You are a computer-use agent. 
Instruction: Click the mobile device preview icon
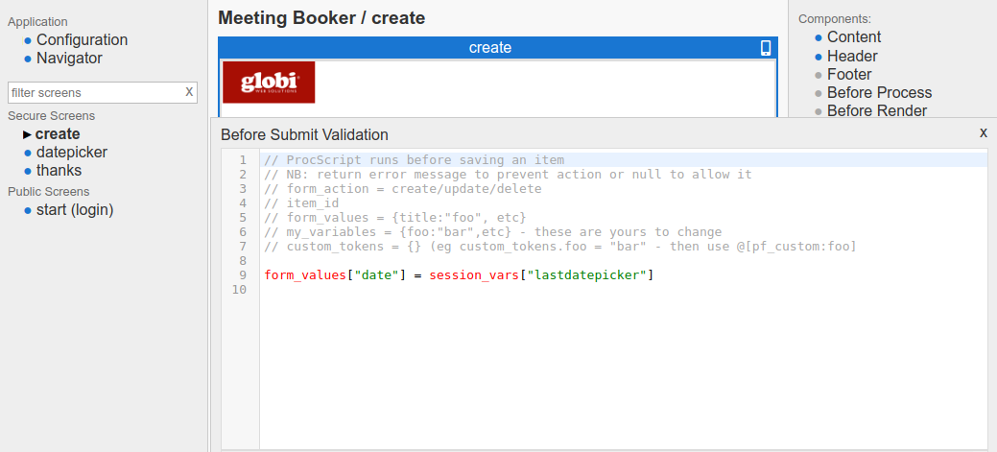(765, 48)
